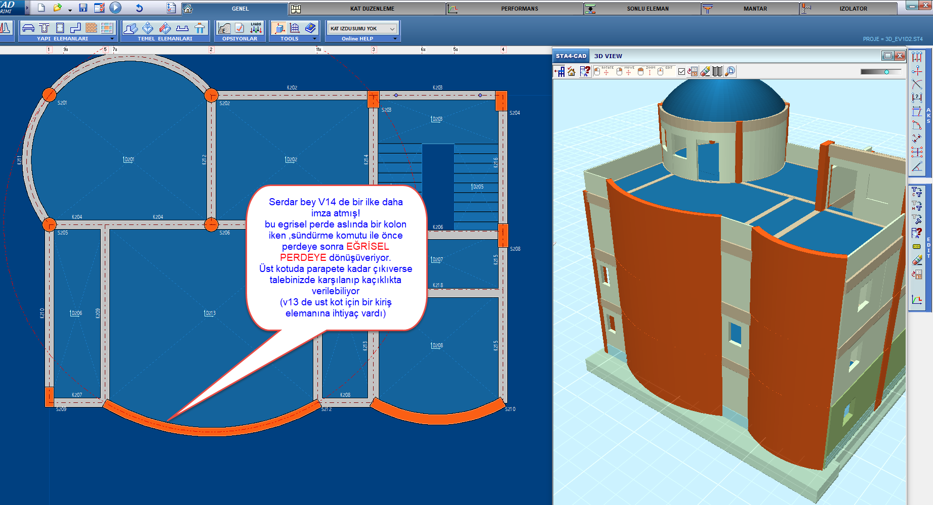Select the arc axis tool in AKS panel
Viewport: 933px width, 505px height.
[917, 125]
